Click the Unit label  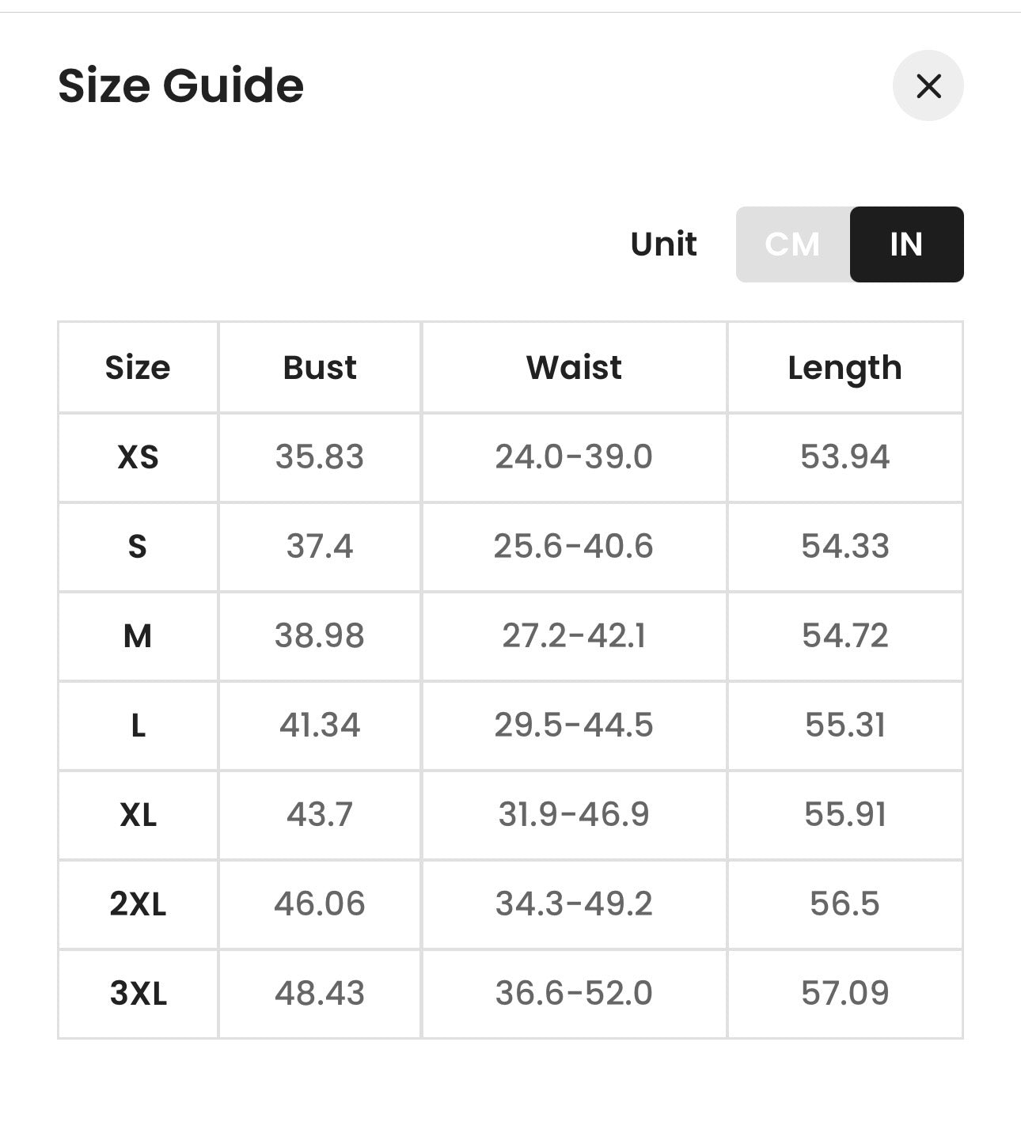664,244
